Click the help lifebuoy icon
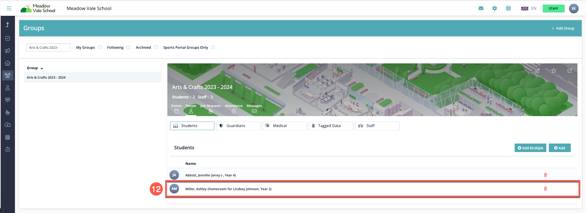The image size is (586, 213). point(508,8)
